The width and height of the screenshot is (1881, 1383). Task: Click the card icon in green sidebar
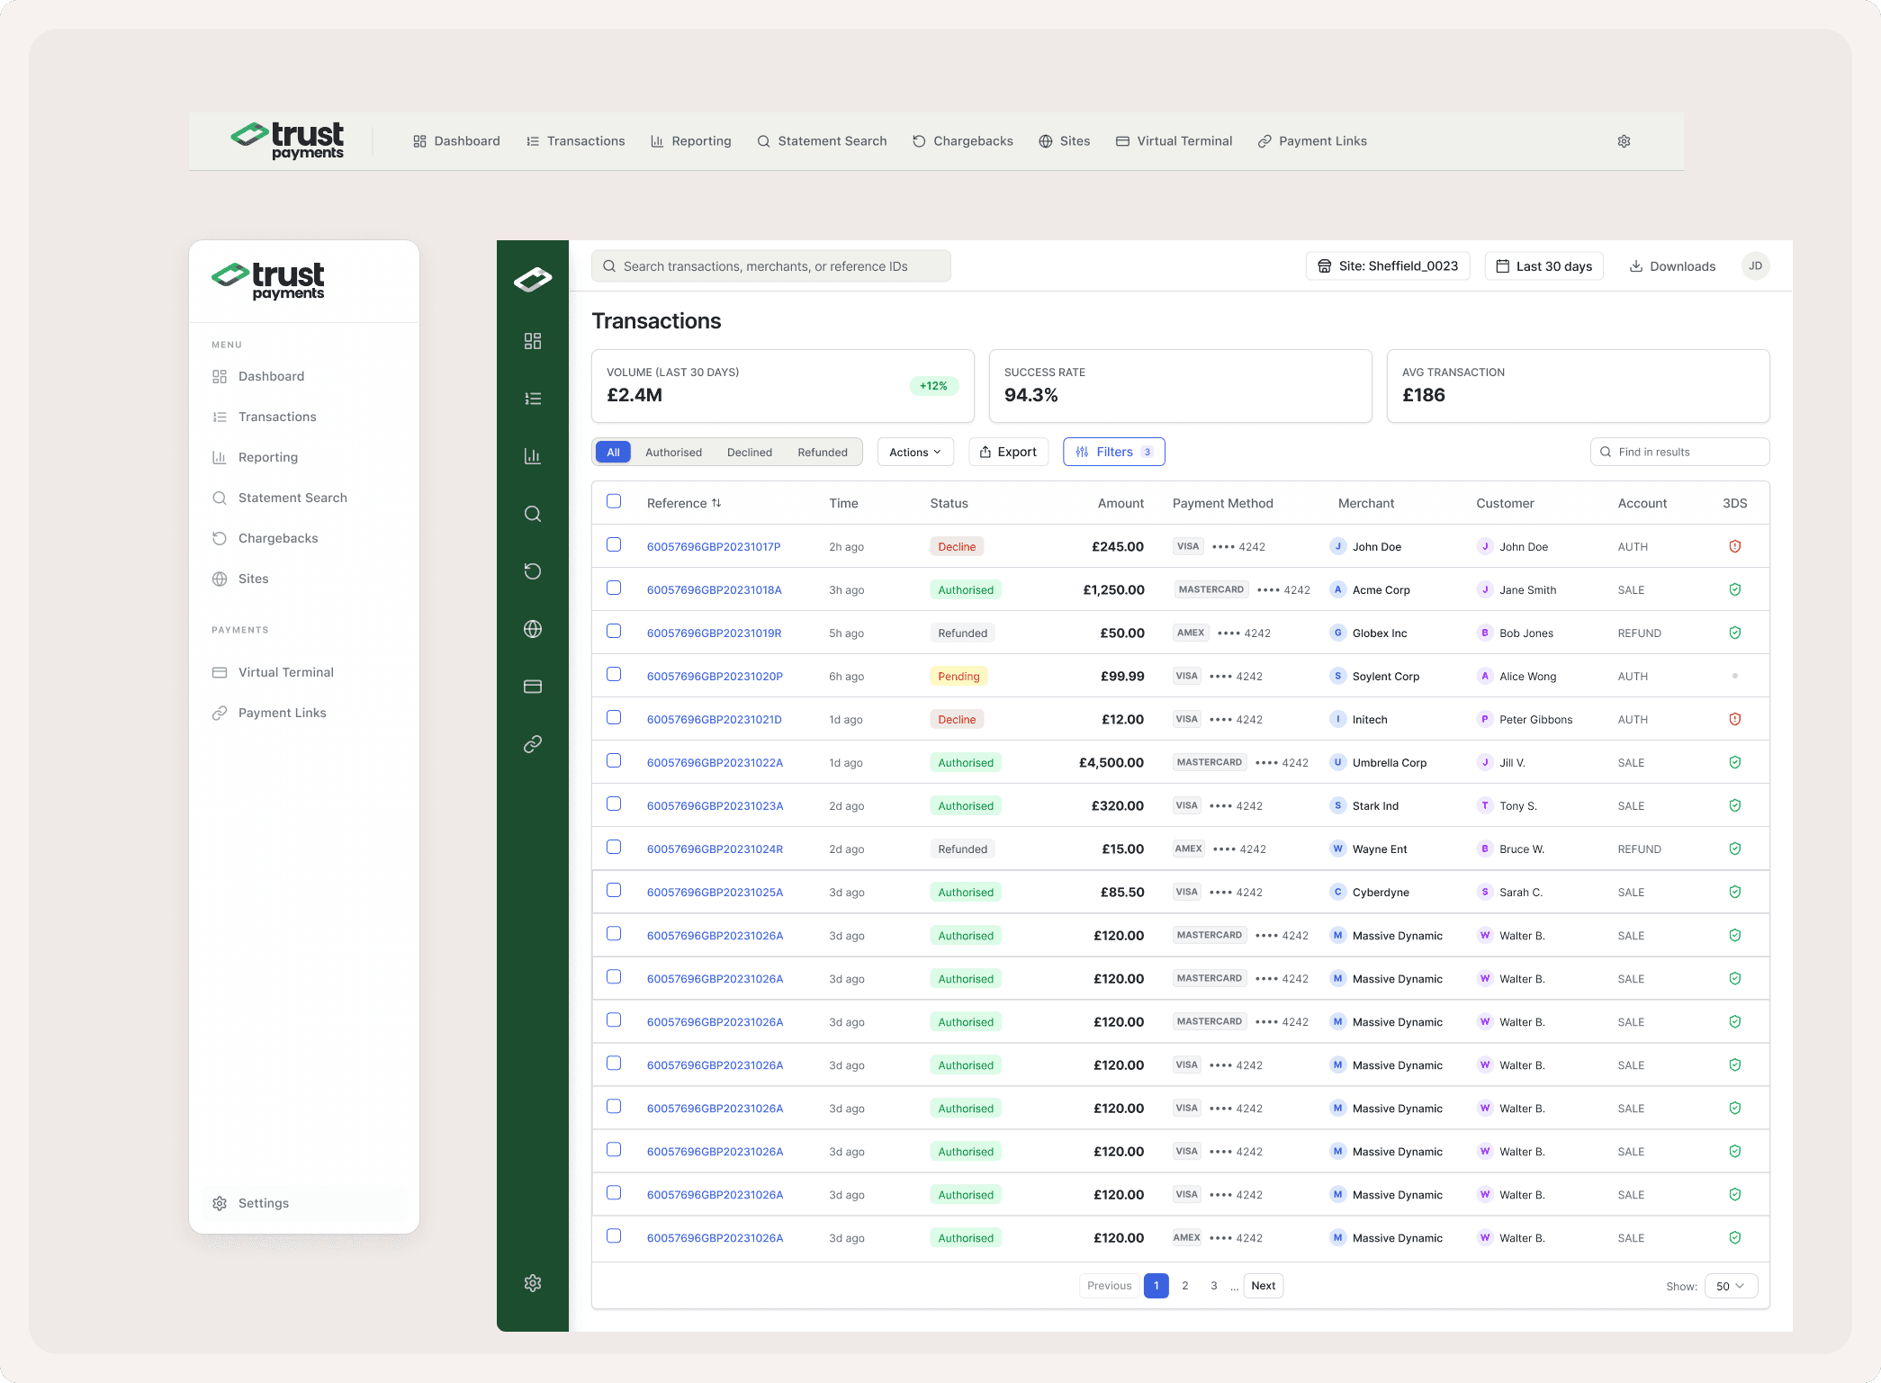pyautogui.click(x=533, y=687)
